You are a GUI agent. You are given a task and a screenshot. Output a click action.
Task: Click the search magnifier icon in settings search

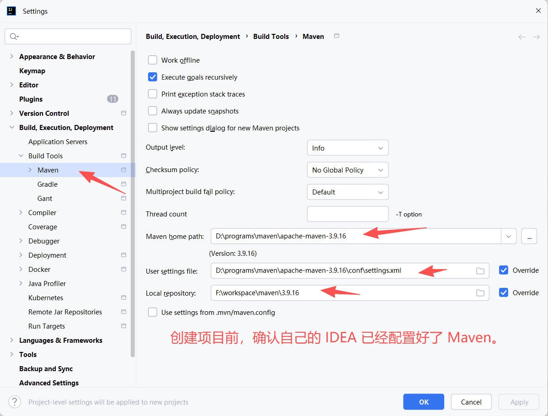click(14, 37)
